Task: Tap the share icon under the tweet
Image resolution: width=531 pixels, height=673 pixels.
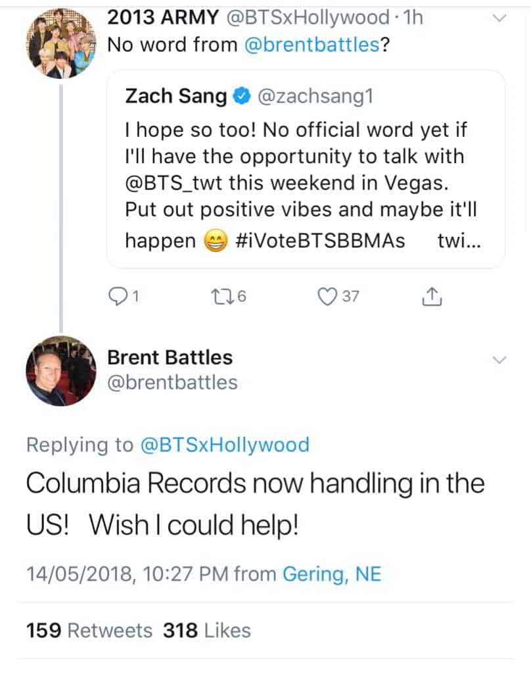Action: point(430,297)
